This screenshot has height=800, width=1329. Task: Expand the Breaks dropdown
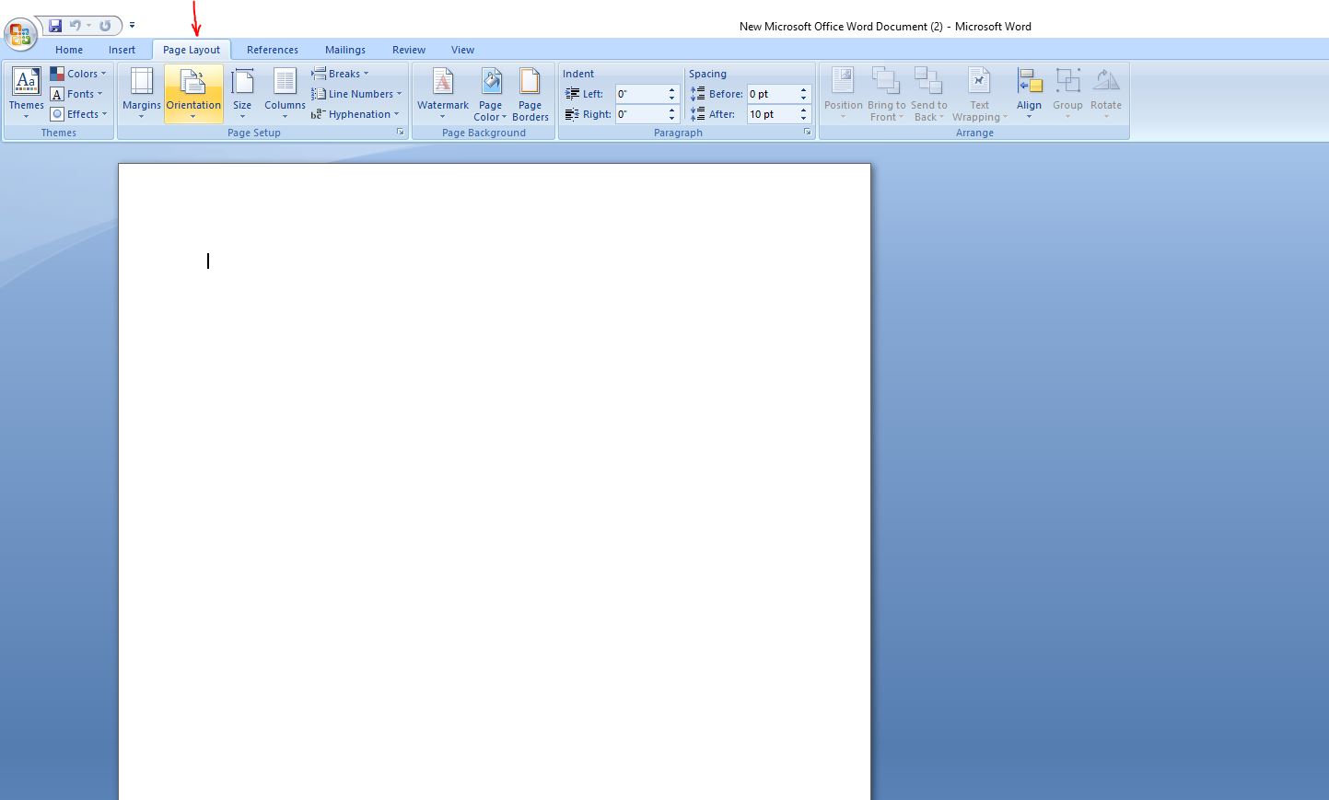pos(341,74)
